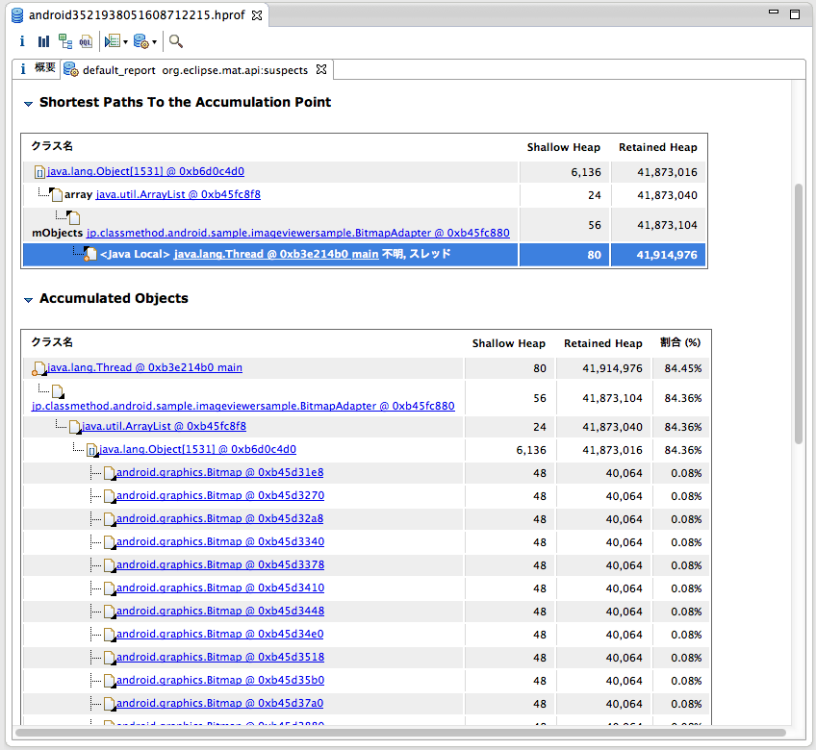This screenshot has height=750, width=816.
Task: Select the Dominator Tree icon
Action: [65, 41]
